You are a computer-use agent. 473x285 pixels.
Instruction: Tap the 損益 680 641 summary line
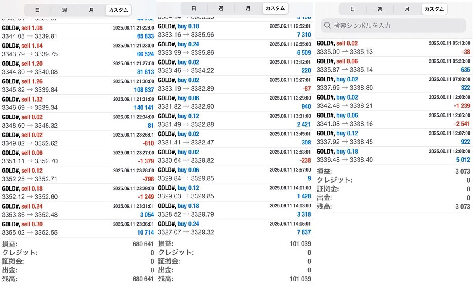[78, 244]
